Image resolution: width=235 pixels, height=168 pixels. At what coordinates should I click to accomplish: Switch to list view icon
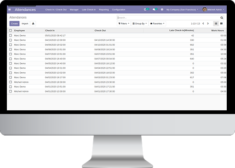point(216,23)
